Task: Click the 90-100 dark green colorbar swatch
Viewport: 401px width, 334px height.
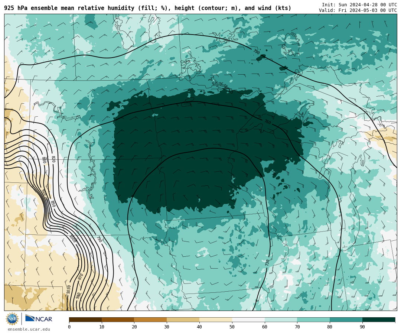Action: 379,320
